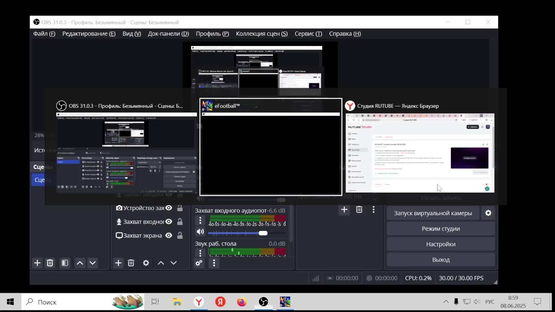Image resolution: width=555 pixels, height=312 pixels.
Task: Open the Профиль menu
Action: (x=212, y=34)
